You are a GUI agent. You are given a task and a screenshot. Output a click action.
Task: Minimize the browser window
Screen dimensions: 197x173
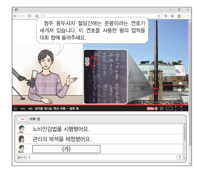[171, 10]
